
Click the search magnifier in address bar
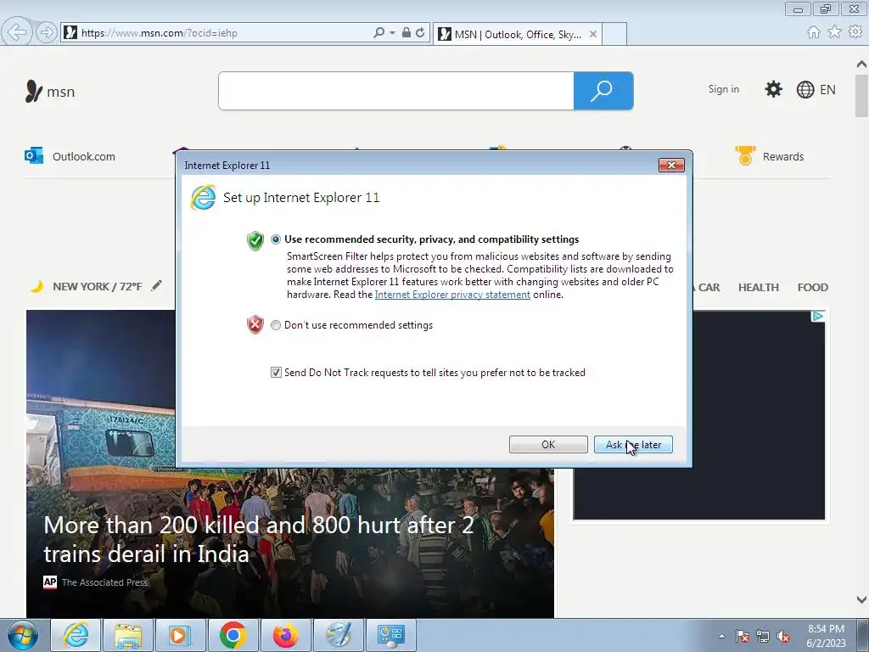379,33
